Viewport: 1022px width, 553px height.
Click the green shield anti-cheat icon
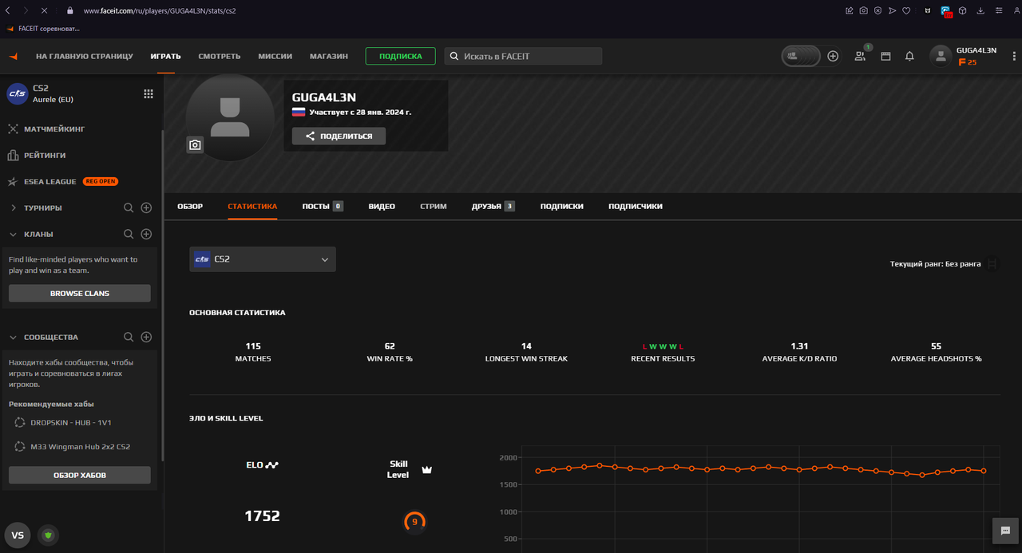48,535
